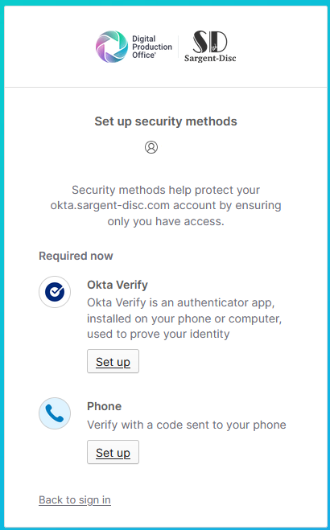Click the Digital Production Office aperture logo
The width and height of the screenshot is (330, 530).
point(112,47)
